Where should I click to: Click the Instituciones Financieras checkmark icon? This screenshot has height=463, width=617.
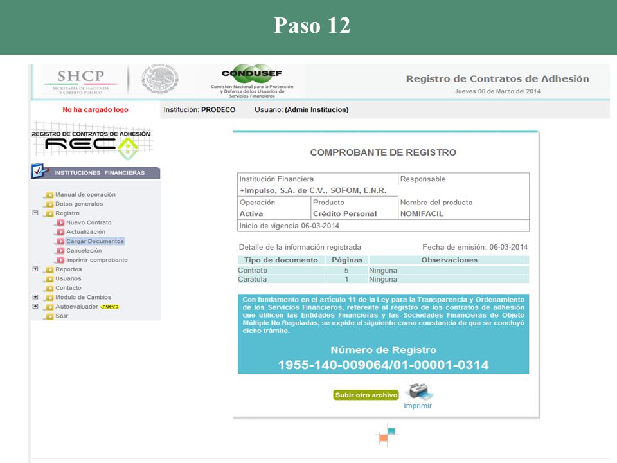[x=39, y=171]
